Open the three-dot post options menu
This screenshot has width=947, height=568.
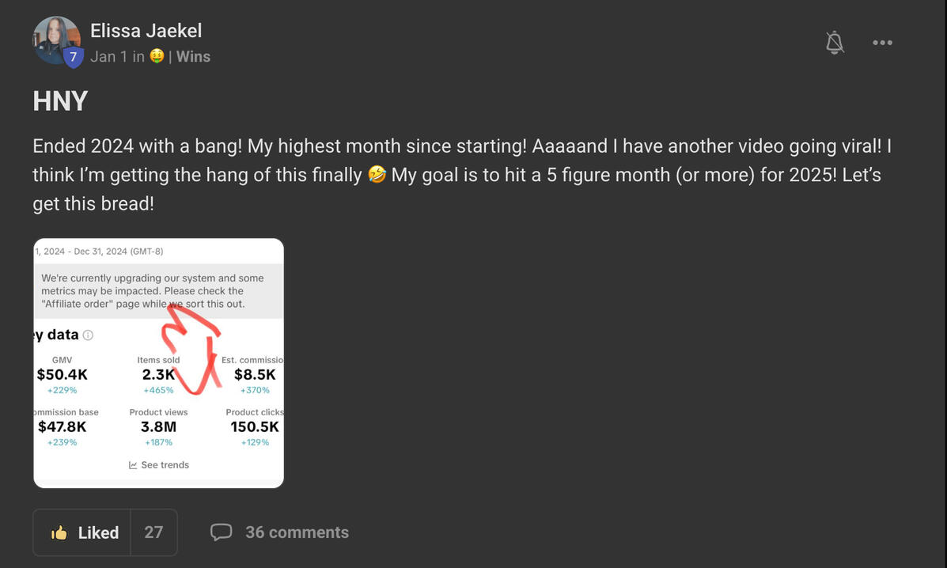[882, 43]
